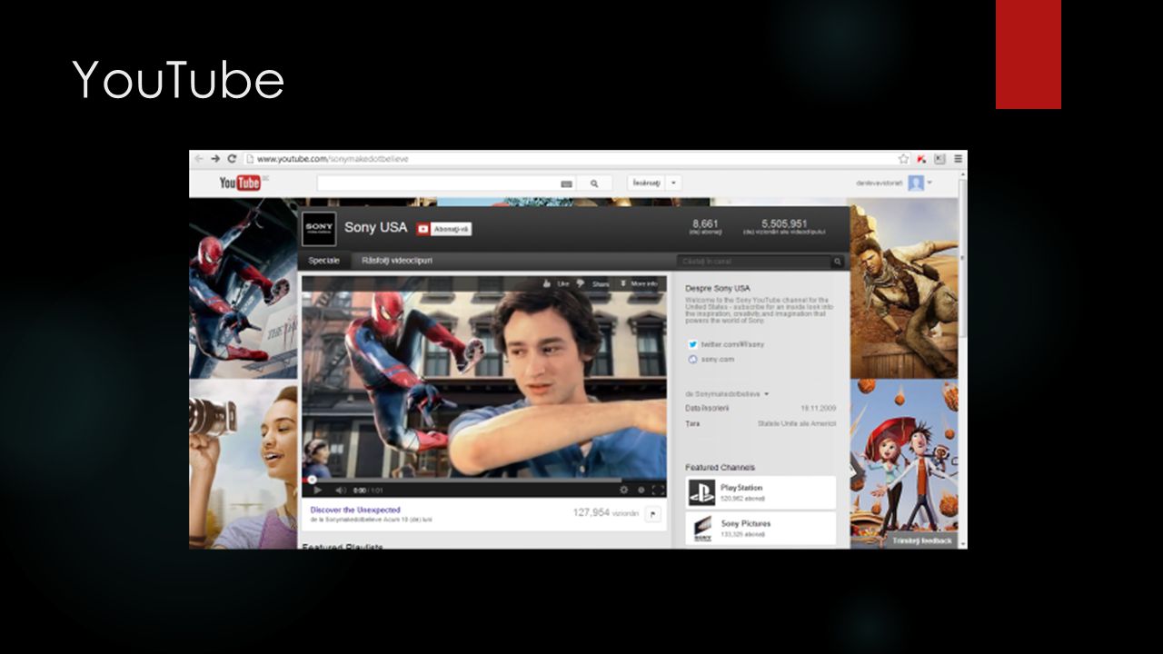Click the '127,954' view count
The width and height of the screenshot is (1163, 654).
pos(591,513)
